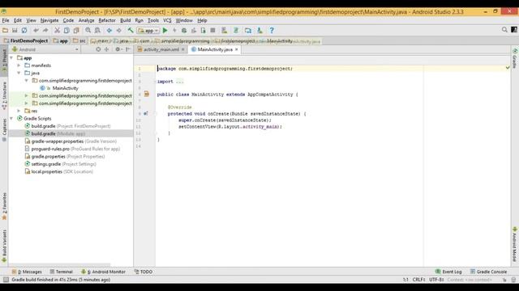Open the Android Monitor tool window
This screenshot has width=519, height=291.
(x=103, y=272)
